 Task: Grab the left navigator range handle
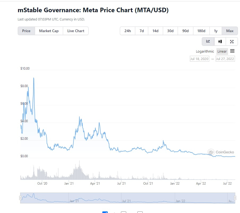pos(20,198)
